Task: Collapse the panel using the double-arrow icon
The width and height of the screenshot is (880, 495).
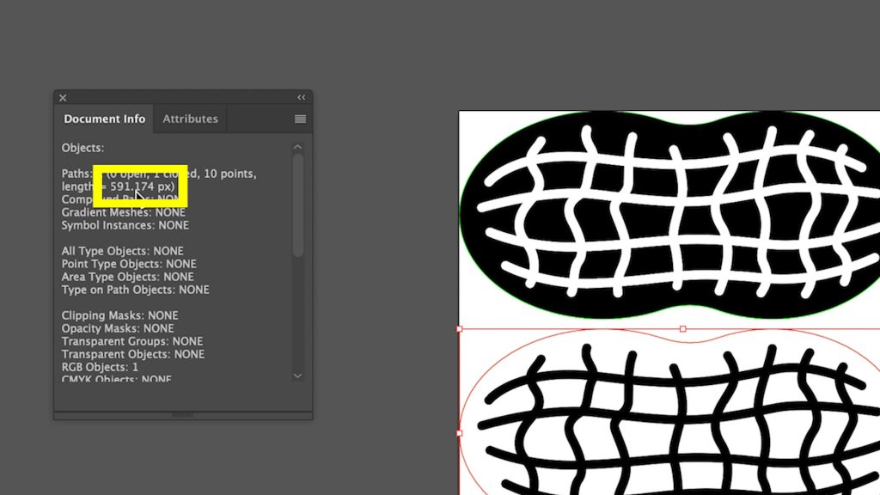Action: tap(302, 97)
